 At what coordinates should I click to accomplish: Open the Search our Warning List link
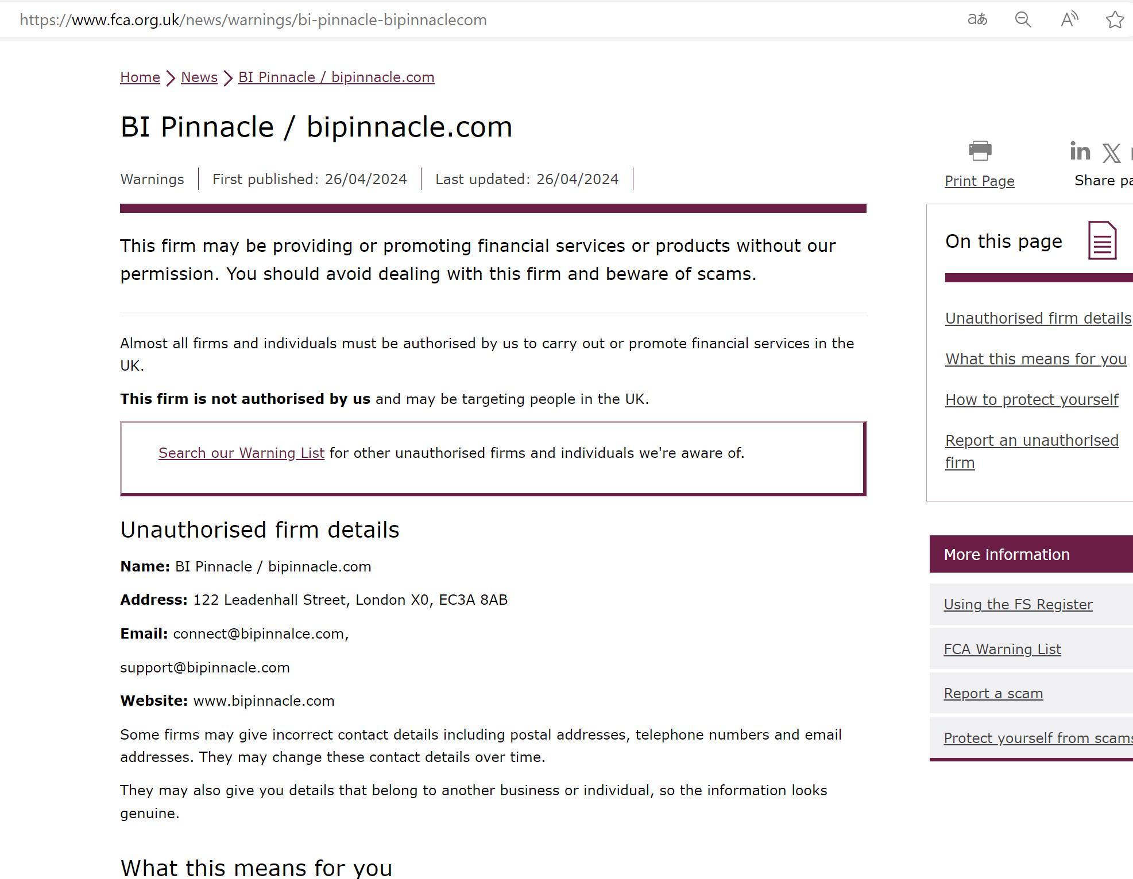[x=241, y=453]
